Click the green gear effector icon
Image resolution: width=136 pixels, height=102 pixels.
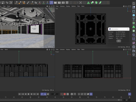coord(134,31)
